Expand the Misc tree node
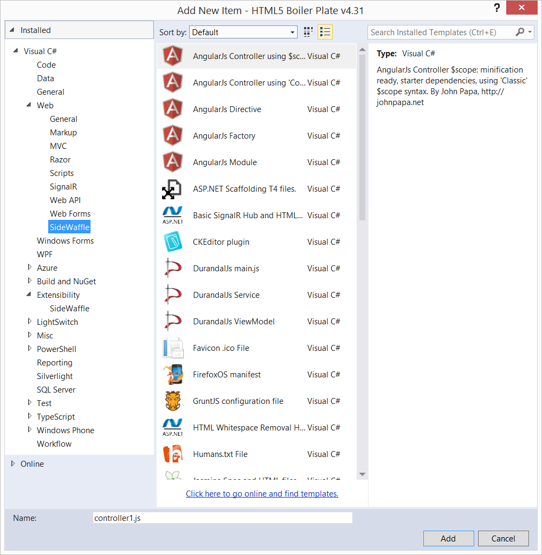Screen dimensions: 542x555 (x=30, y=335)
